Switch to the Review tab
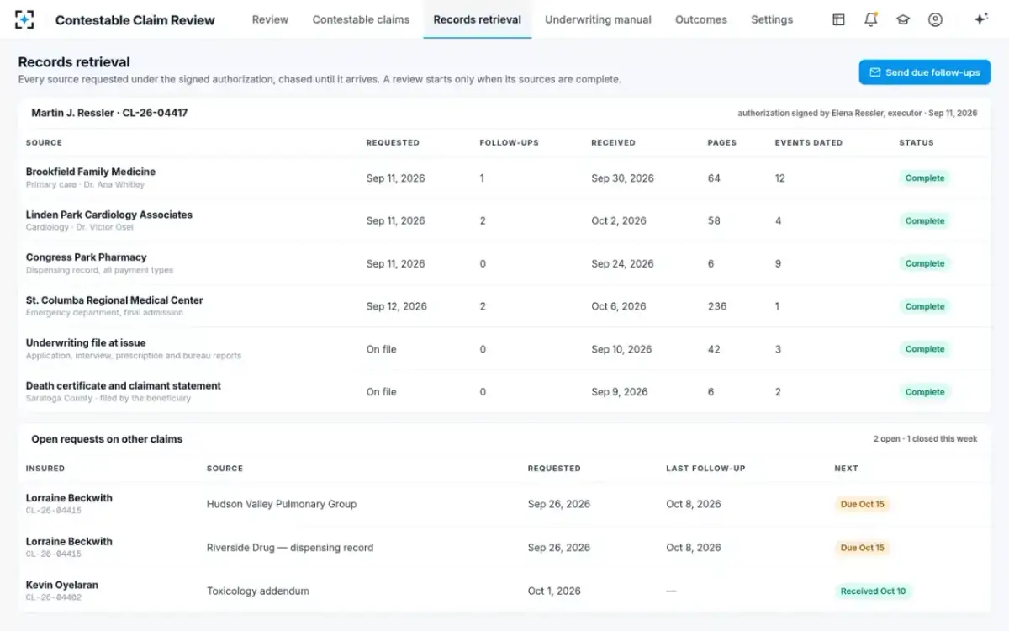The width and height of the screenshot is (1009, 631). click(270, 19)
